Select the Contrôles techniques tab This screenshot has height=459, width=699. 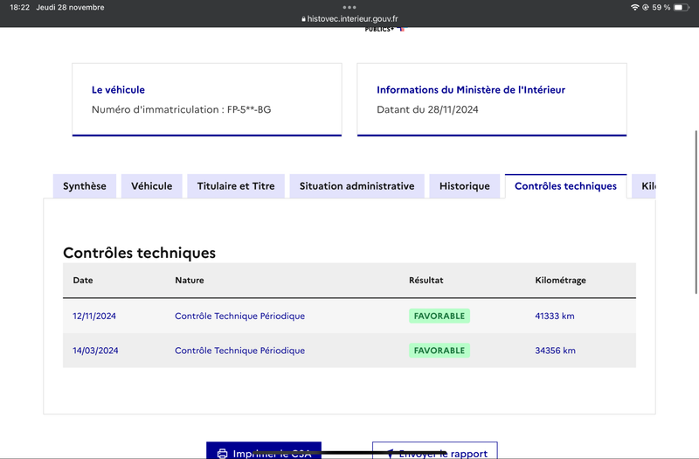565,186
